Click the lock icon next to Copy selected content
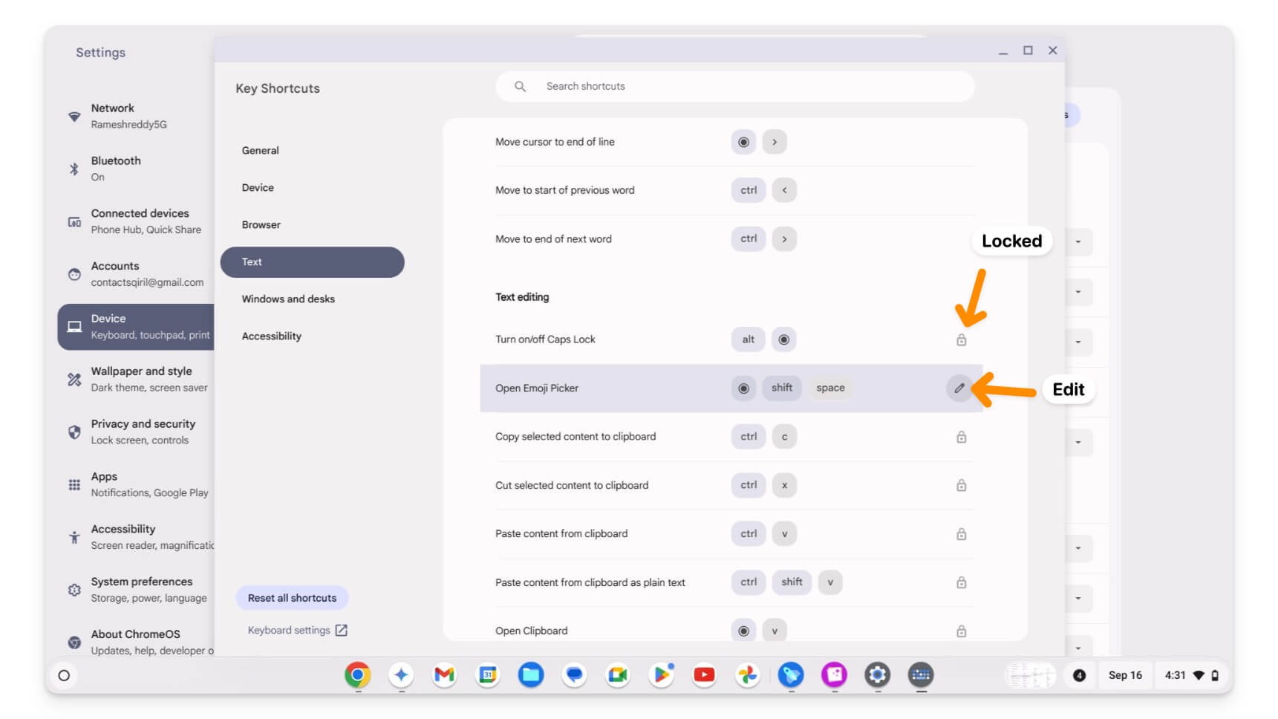Viewport: 1278px width, 719px height. 961,437
